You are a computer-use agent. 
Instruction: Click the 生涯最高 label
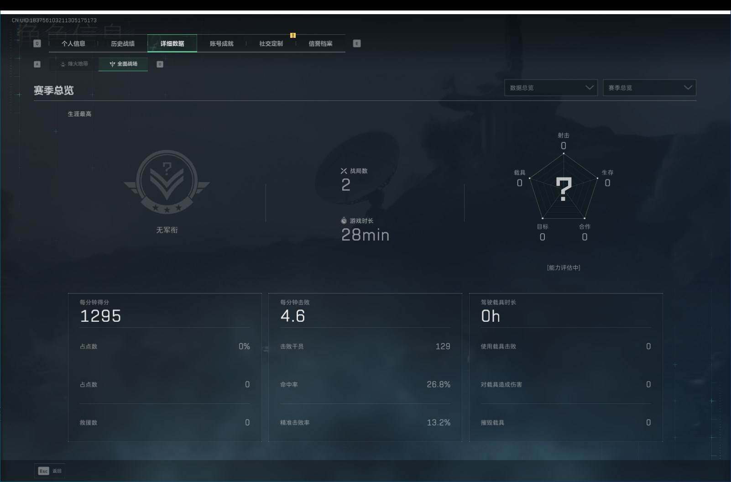pos(79,114)
